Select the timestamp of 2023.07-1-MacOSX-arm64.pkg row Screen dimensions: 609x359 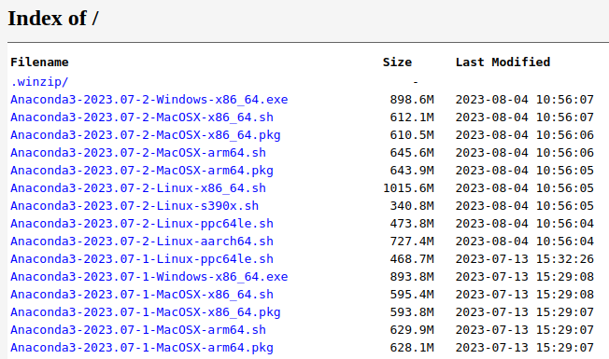pyautogui.click(x=525, y=348)
